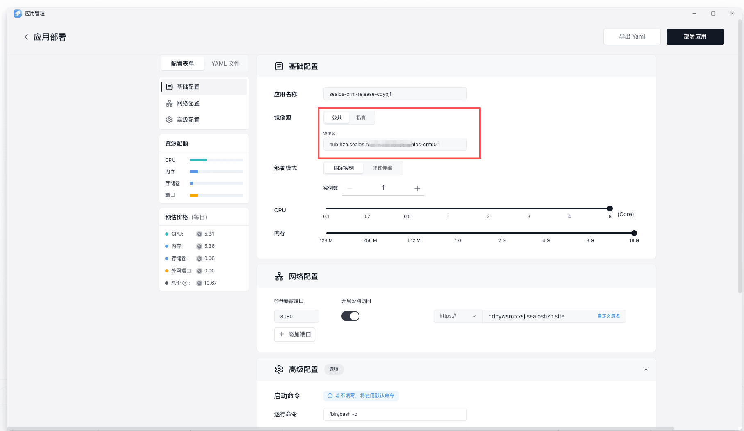Select 私有 image source option
Image resolution: width=744 pixels, height=431 pixels.
(x=361, y=118)
